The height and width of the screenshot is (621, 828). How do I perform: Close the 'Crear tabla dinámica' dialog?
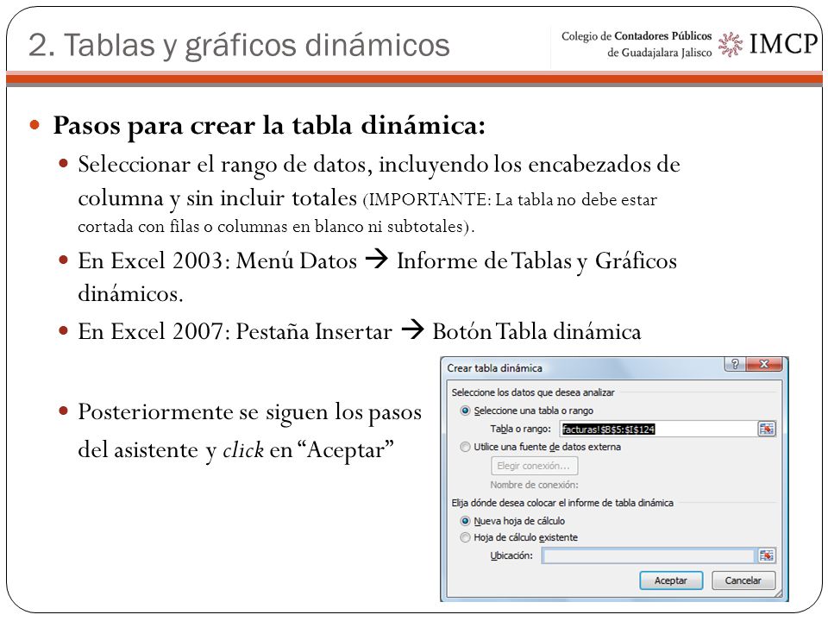pos(763,364)
